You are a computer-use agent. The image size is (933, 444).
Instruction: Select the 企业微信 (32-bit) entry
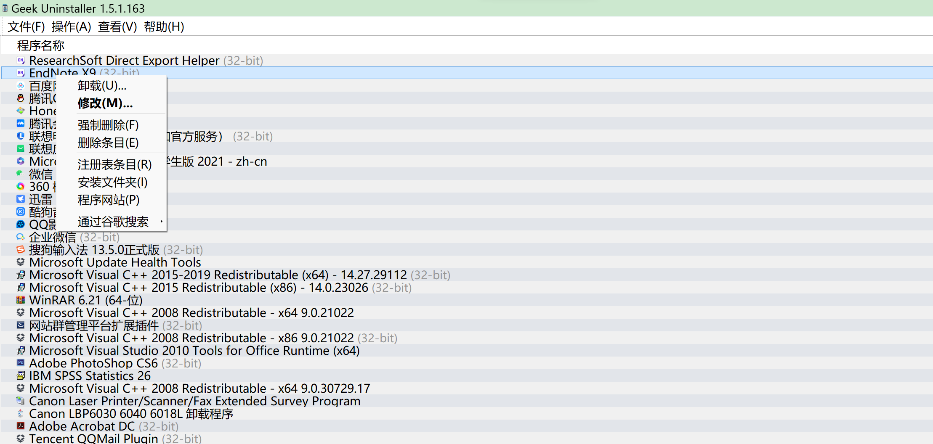[467, 237]
